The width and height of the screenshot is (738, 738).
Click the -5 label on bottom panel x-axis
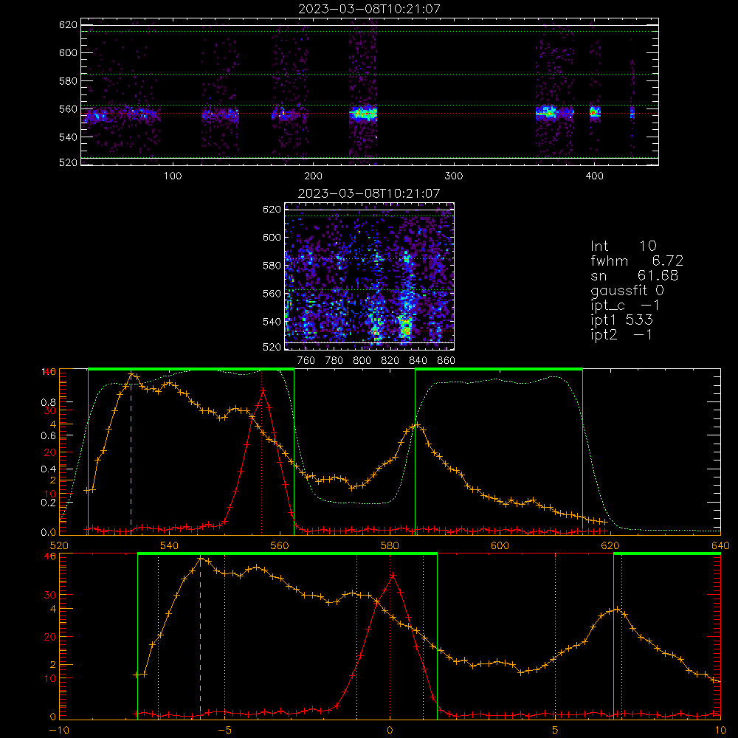pyautogui.click(x=224, y=730)
